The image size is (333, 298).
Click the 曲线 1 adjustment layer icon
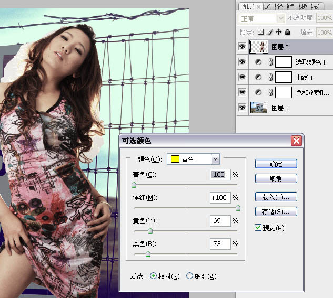point(258,77)
